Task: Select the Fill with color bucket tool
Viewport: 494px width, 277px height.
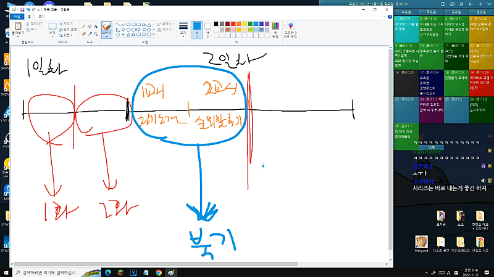Action: pos(90,27)
